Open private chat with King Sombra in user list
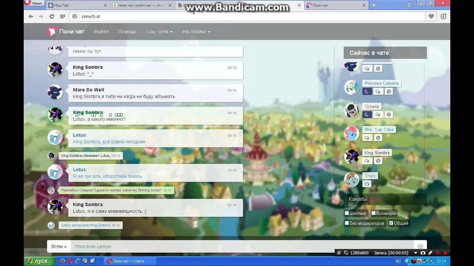This screenshot has height=266, width=474. tap(367, 161)
